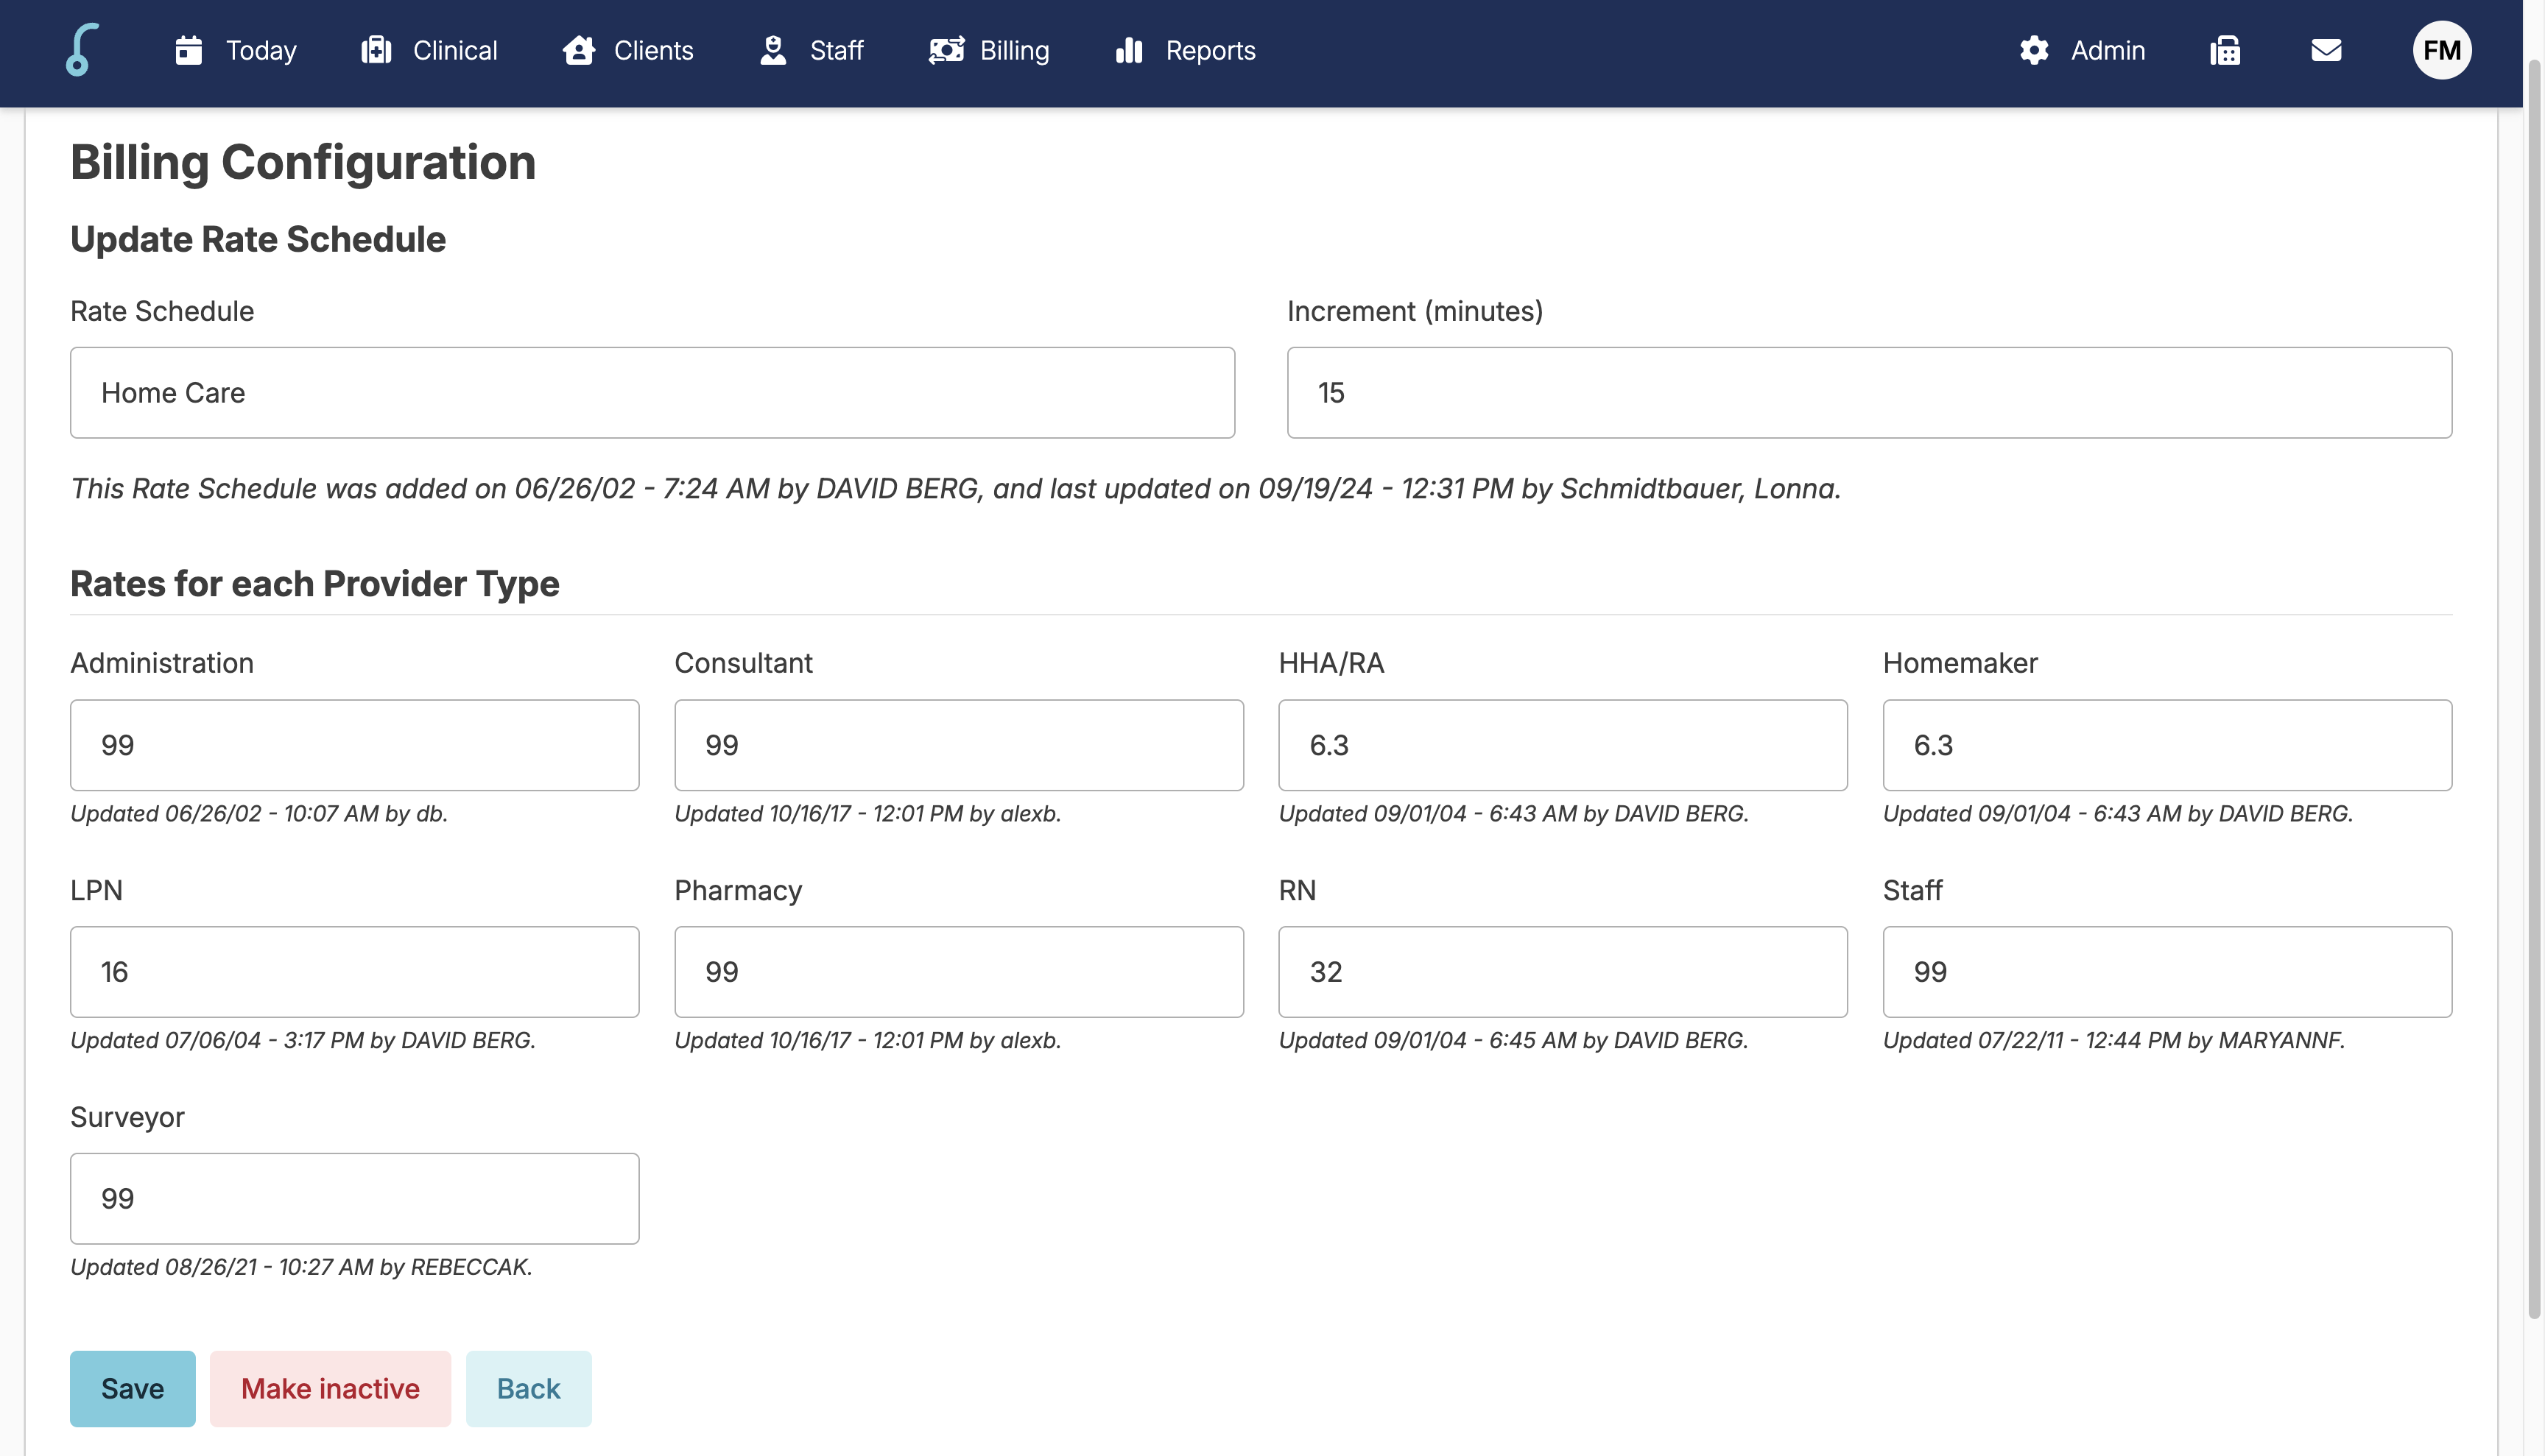Screen dimensions: 2545x1456
Task: Click the Staff nurse icon
Action: point(772,50)
